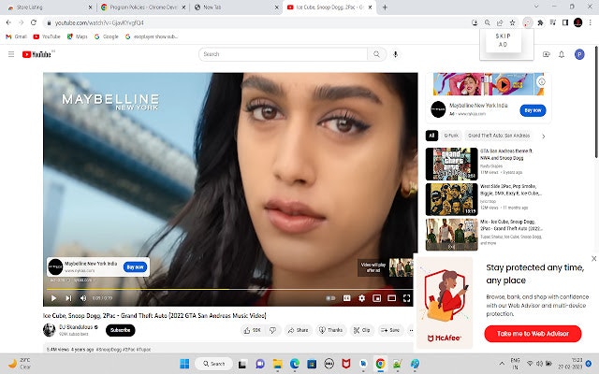The image size is (599, 374).
Task: Click the Skip Ad extension popup button
Action: (x=504, y=40)
